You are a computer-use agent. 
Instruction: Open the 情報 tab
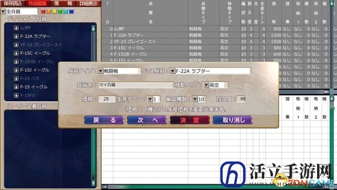(63, 3)
